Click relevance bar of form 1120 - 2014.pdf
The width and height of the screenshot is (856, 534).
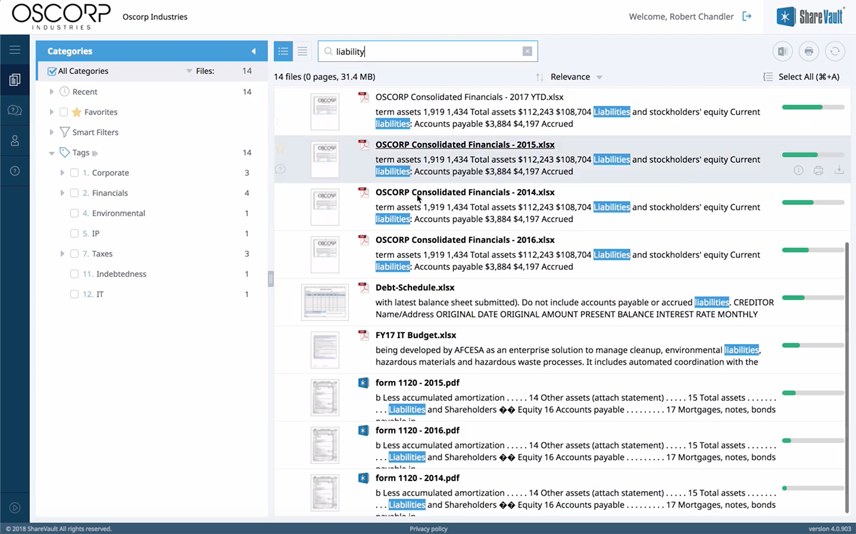[813, 488]
